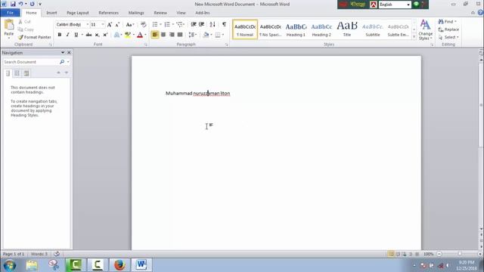Screen dimensions: 484x272
Task: Click the Undo icon
Action: click(20, 4)
